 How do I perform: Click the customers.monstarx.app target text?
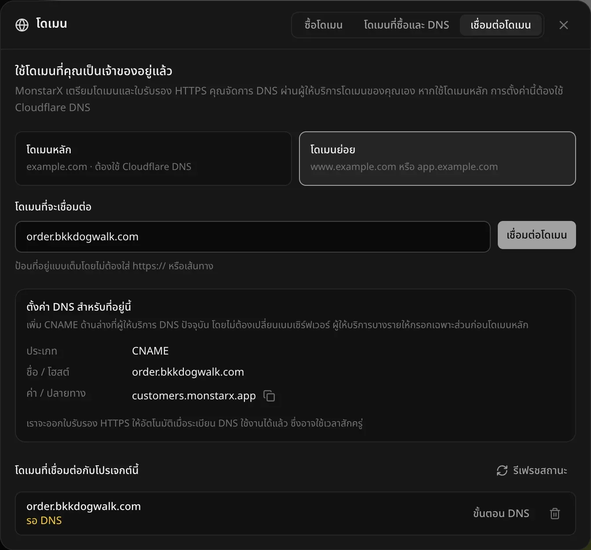click(194, 396)
